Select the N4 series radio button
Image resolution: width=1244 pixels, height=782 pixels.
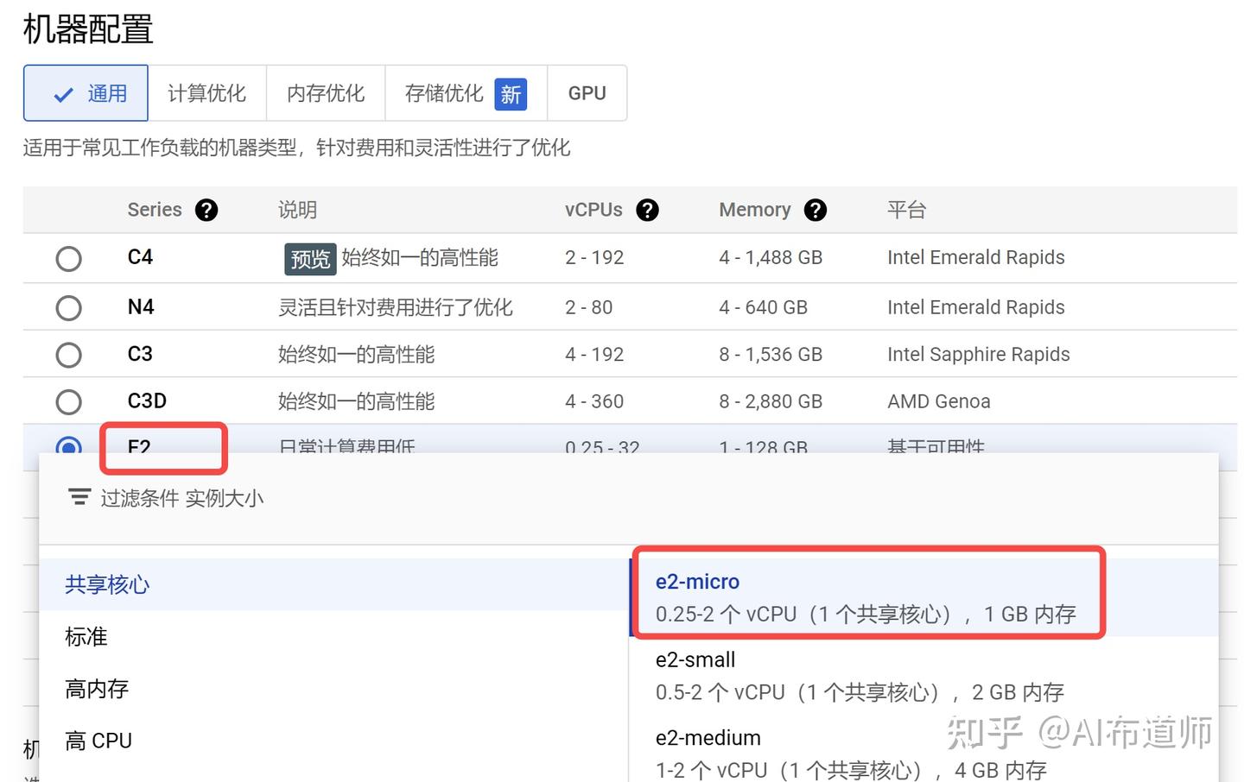pos(68,307)
